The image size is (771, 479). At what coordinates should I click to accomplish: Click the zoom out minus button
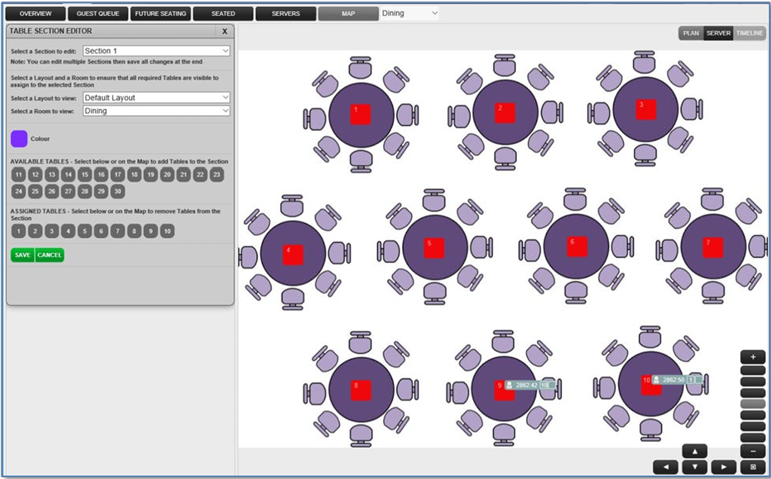pos(753,451)
